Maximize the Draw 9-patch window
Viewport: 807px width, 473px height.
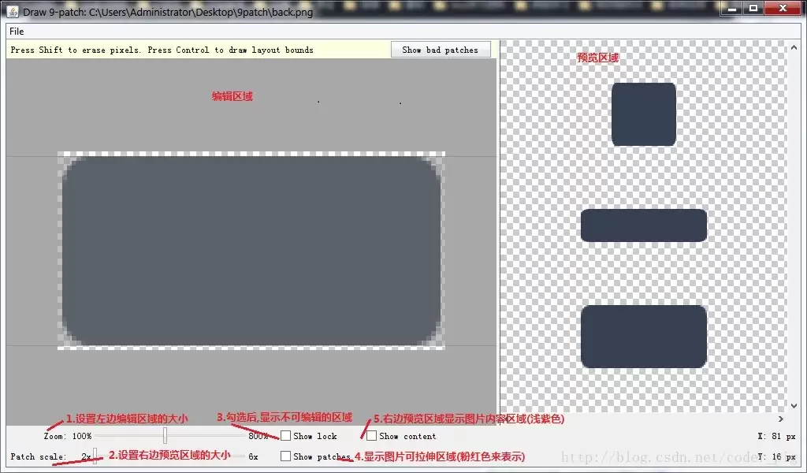(753, 8)
